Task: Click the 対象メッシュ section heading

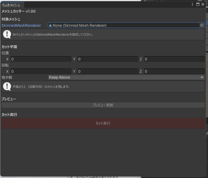Action: [11, 19]
